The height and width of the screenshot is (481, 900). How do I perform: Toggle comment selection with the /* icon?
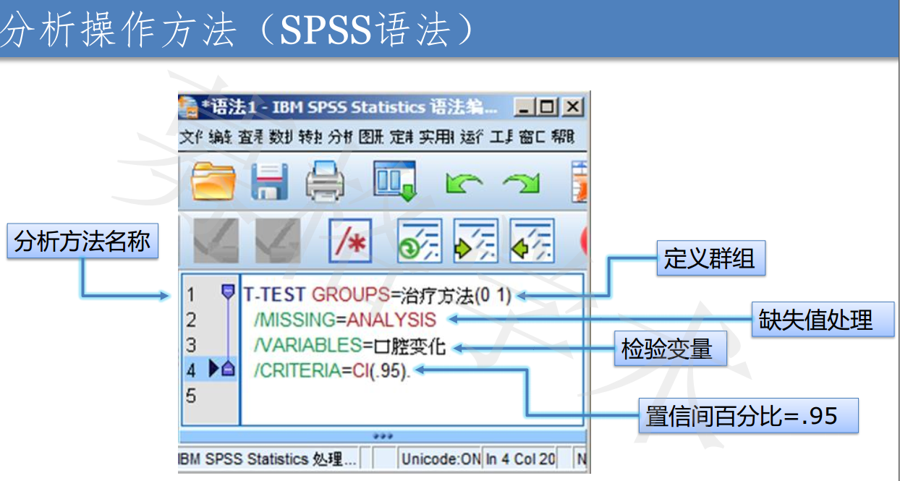pyautogui.click(x=350, y=240)
